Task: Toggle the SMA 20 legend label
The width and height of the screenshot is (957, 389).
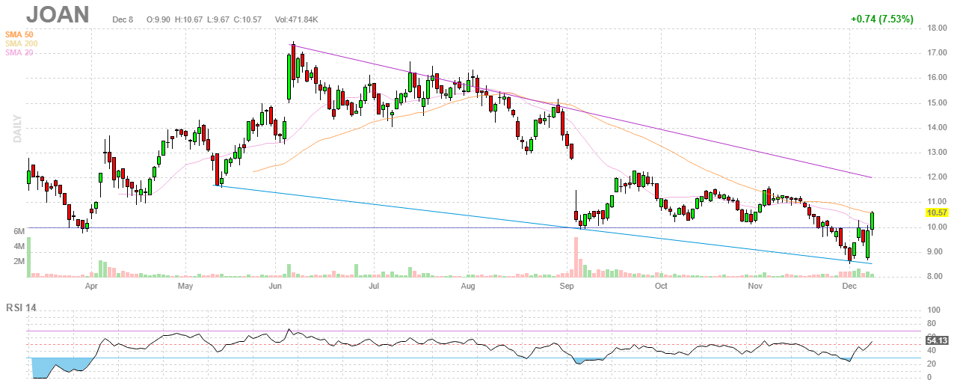Action: 19,52
